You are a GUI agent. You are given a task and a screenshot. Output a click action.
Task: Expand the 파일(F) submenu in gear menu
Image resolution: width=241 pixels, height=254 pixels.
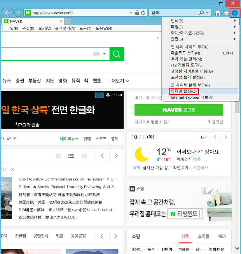coord(200,27)
